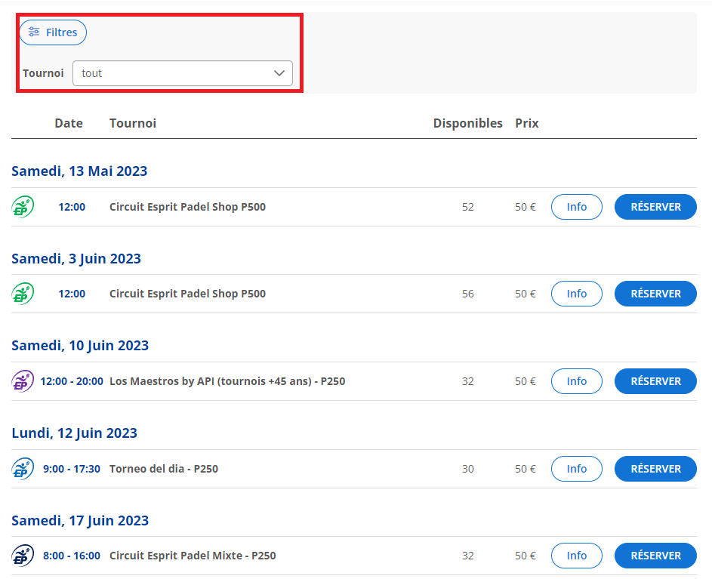Viewport: 712px width, 579px height.
Task: Click the blue Torneo del dia icon
Action: click(x=23, y=469)
